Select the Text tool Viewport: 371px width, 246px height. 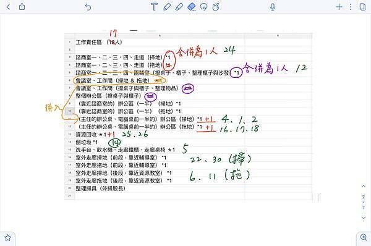[154, 7]
